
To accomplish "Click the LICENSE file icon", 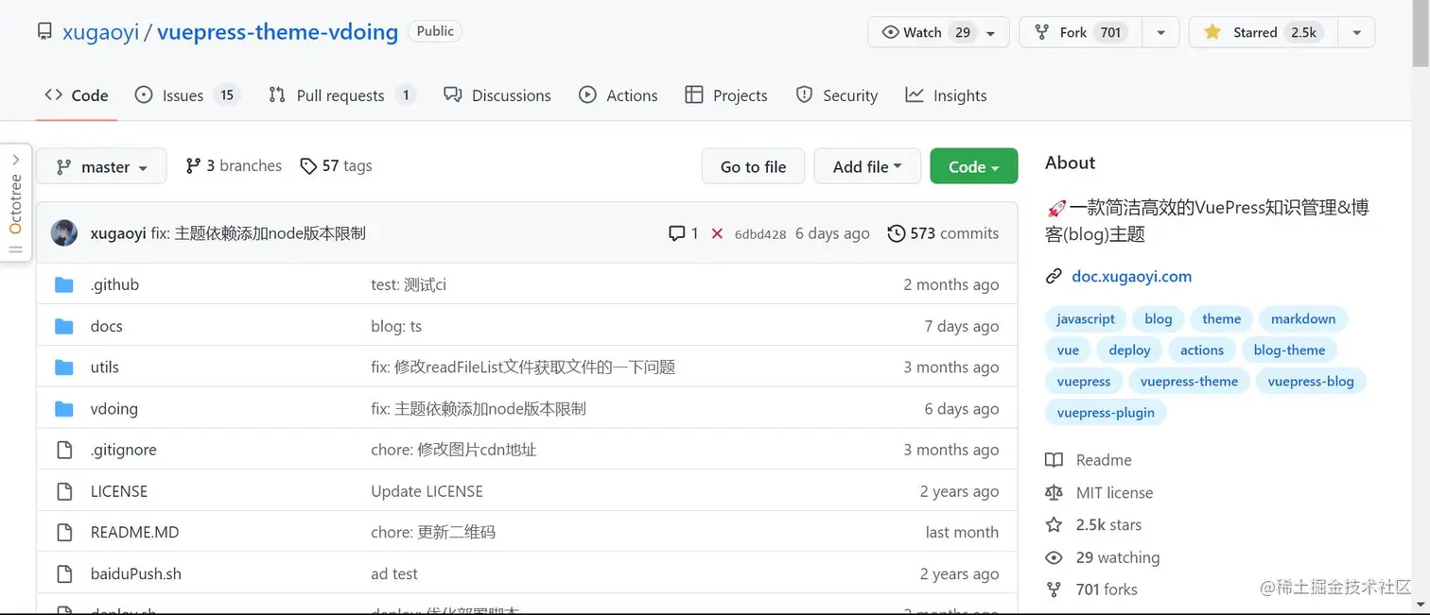I will pos(64,491).
